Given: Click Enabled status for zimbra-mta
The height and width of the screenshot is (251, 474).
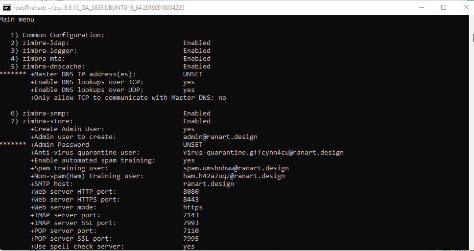Looking at the screenshot, I should 197,59.
